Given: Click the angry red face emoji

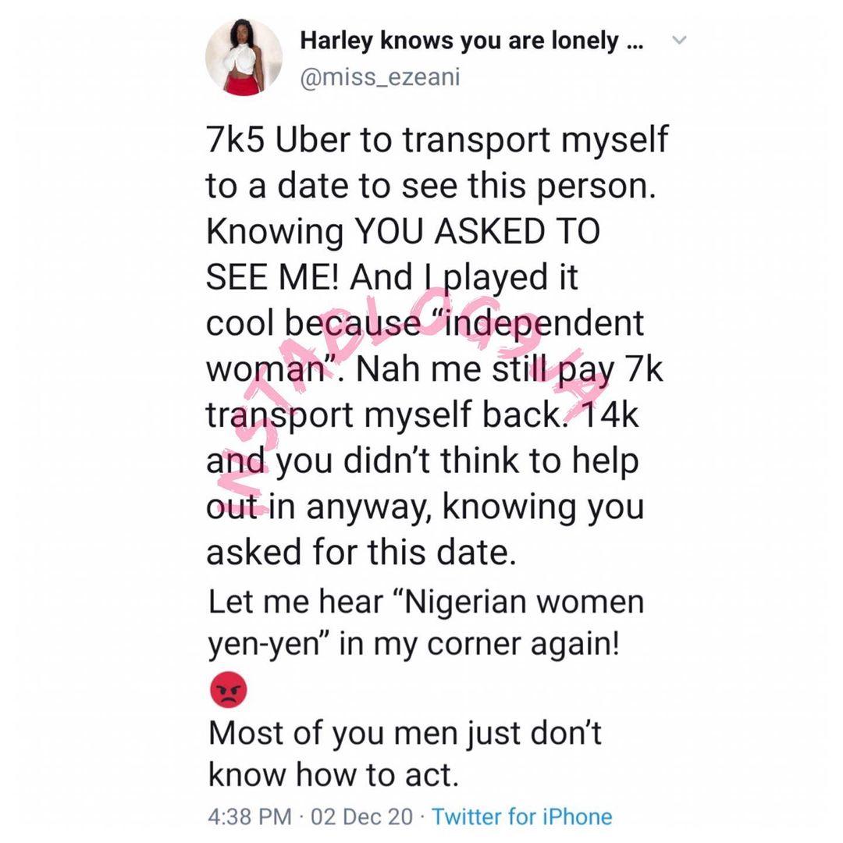Looking at the screenshot, I should (x=228, y=691).
